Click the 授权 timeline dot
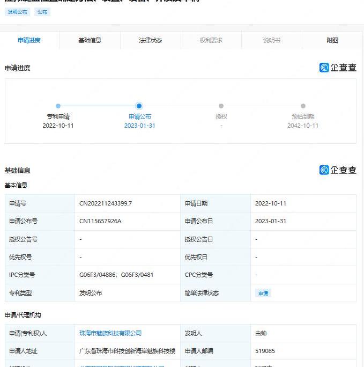The image size is (364, 367). tap(221, 106)
